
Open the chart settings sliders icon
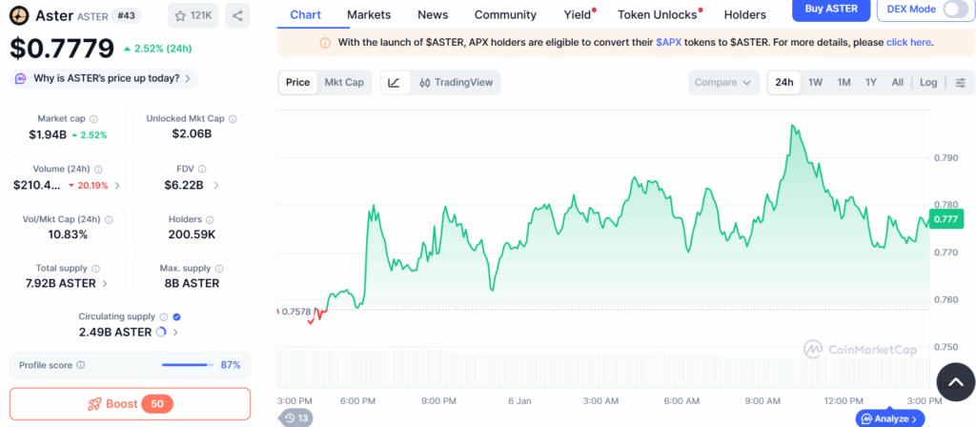click(960, 82)
